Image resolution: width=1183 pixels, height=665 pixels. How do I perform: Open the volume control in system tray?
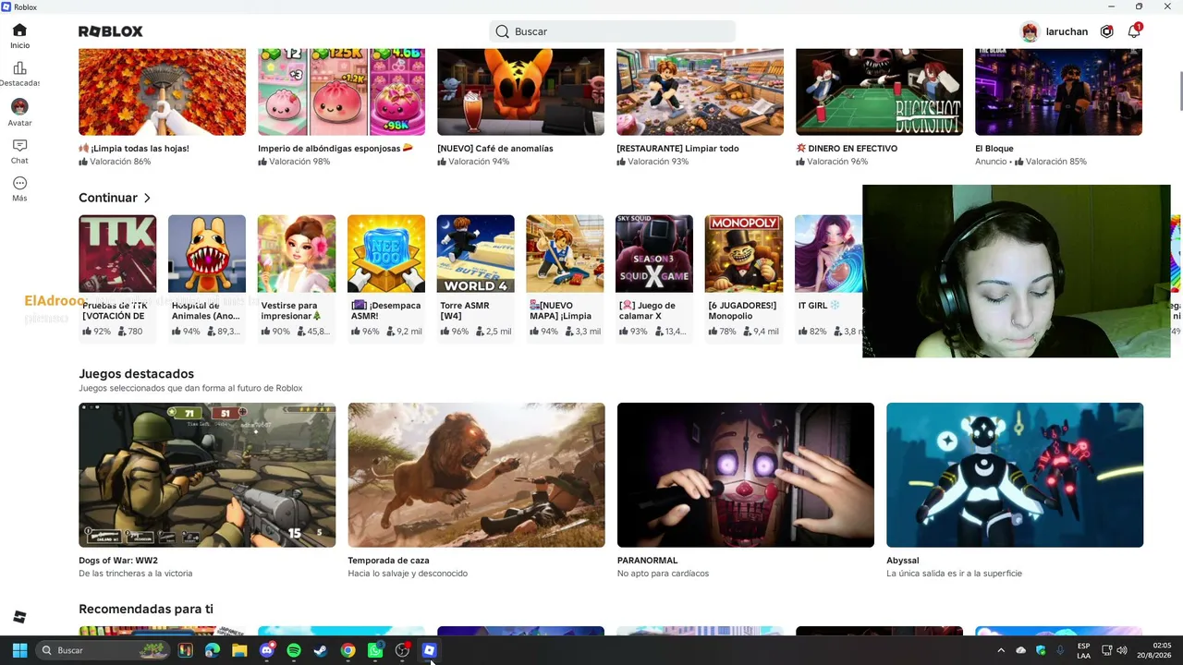pyautogui.click(x=1122, y=650)
